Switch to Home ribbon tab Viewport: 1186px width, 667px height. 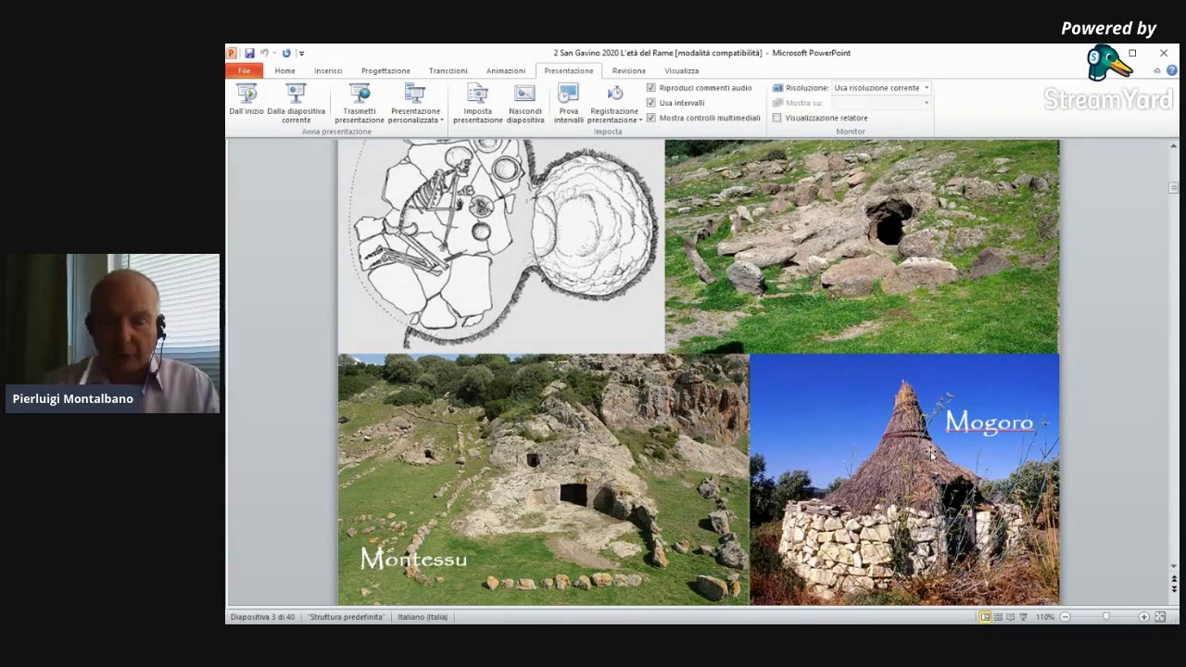pyautogui.click(x=284, y=70)
